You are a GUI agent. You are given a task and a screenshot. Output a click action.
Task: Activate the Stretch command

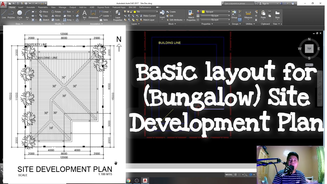(x=44, y=20)
